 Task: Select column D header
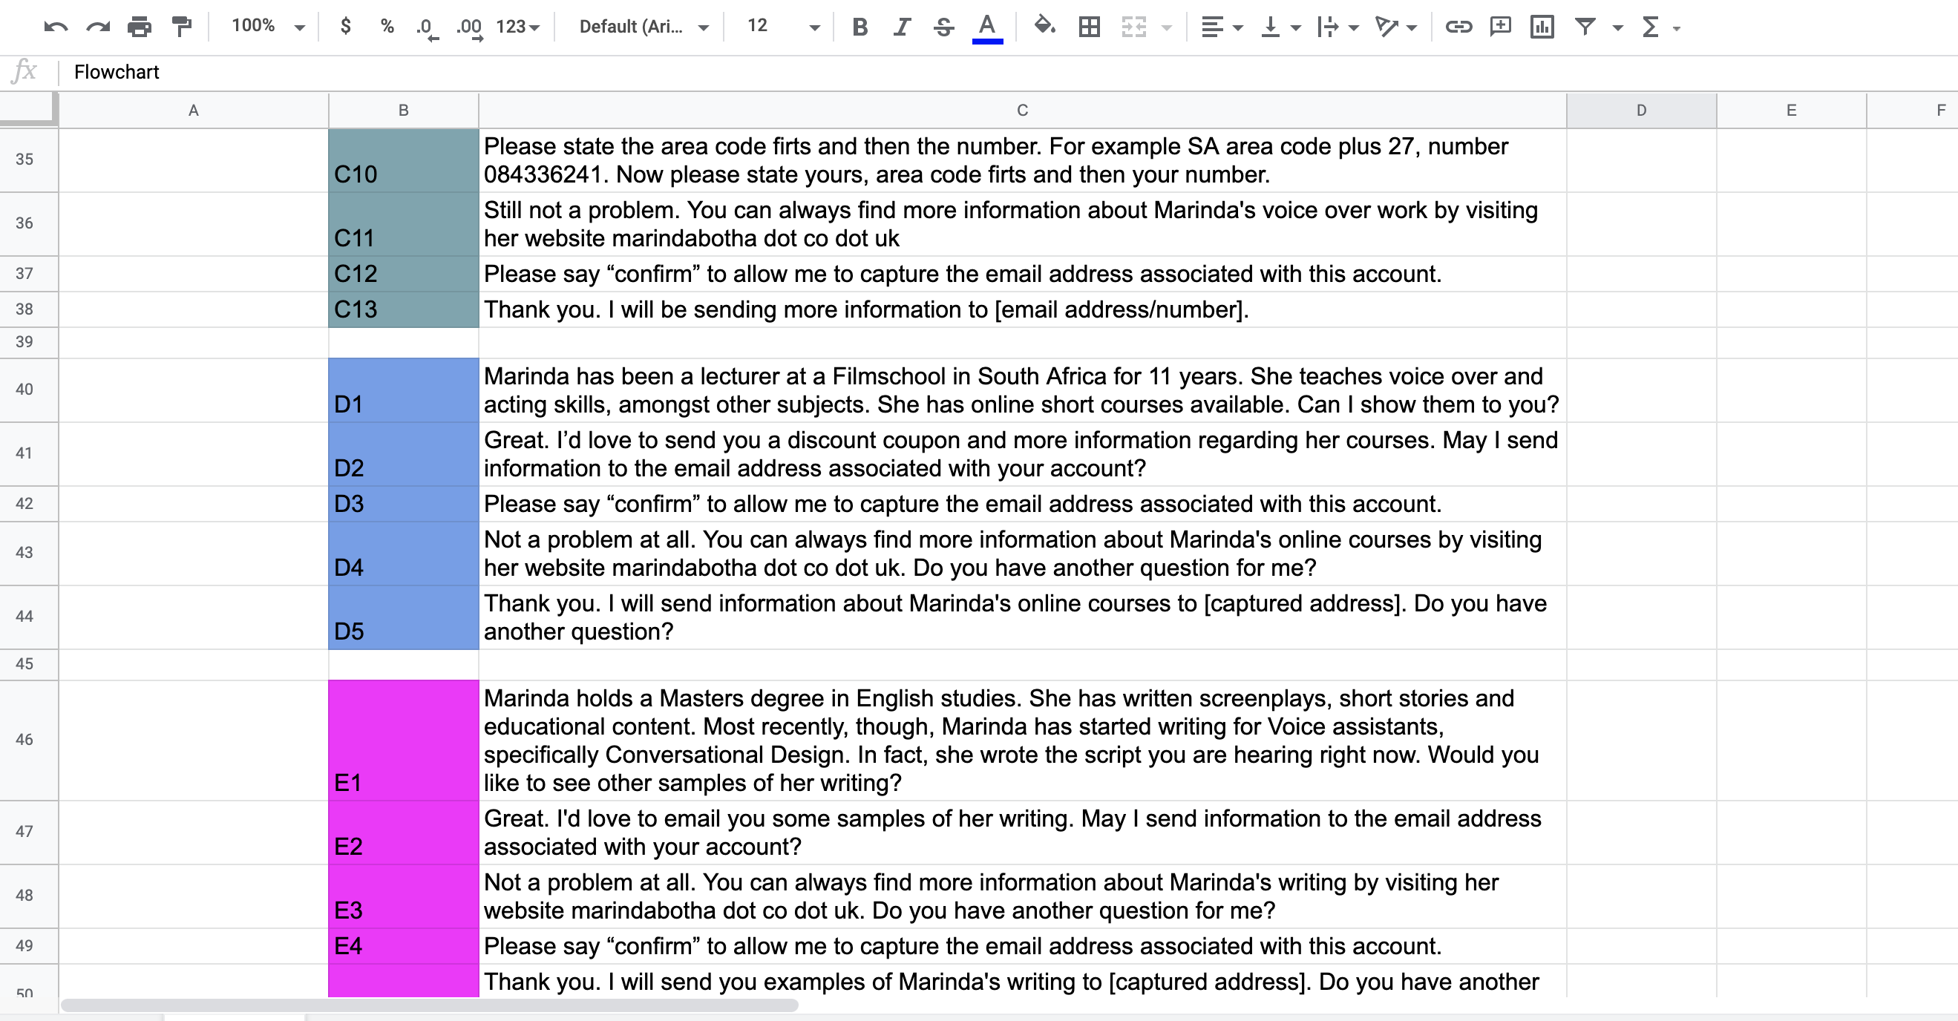point(1641,110)
